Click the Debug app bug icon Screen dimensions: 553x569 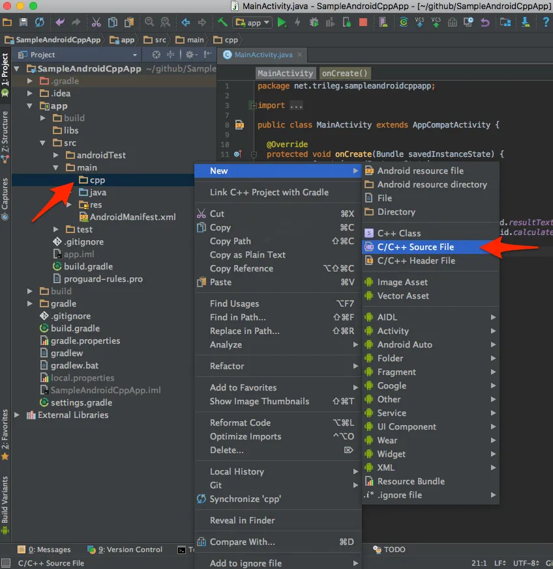click(314, 22)
